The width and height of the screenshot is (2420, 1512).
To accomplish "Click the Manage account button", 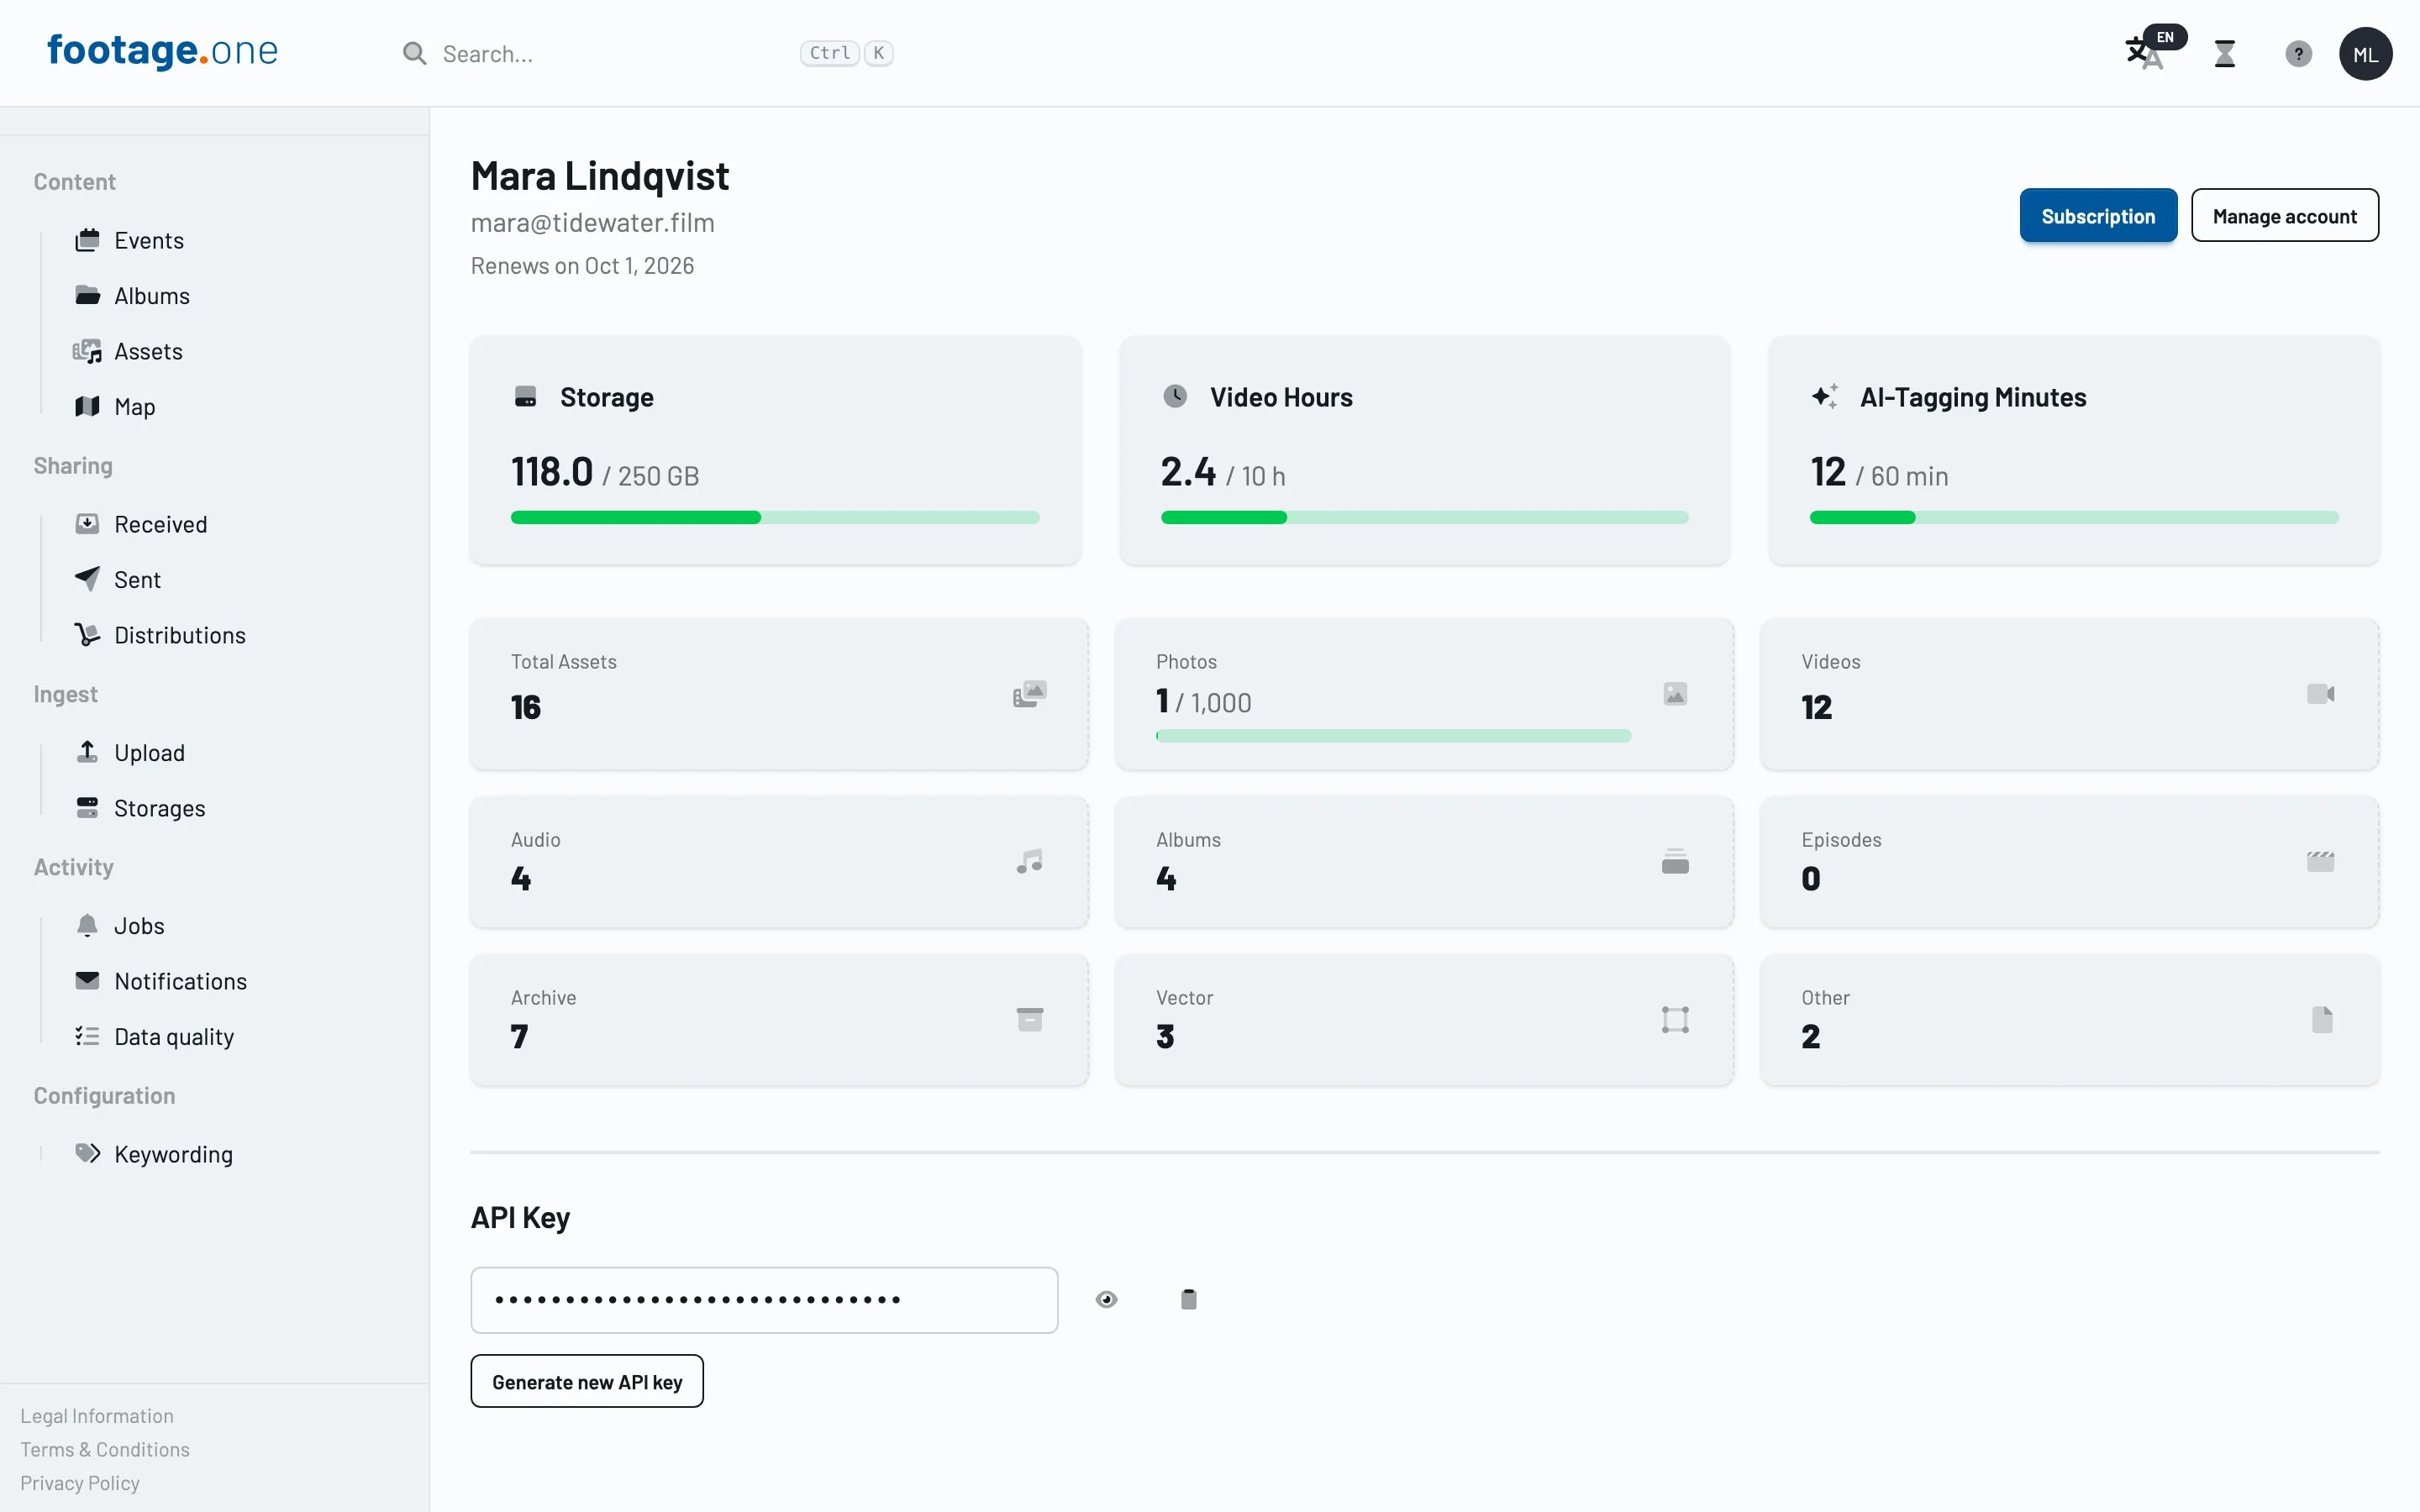I will [2284, 216].
